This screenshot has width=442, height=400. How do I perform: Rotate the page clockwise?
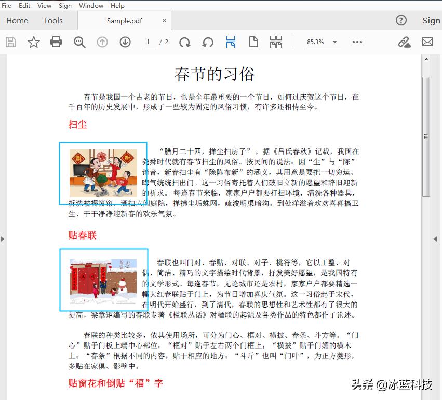coord(185,42)
